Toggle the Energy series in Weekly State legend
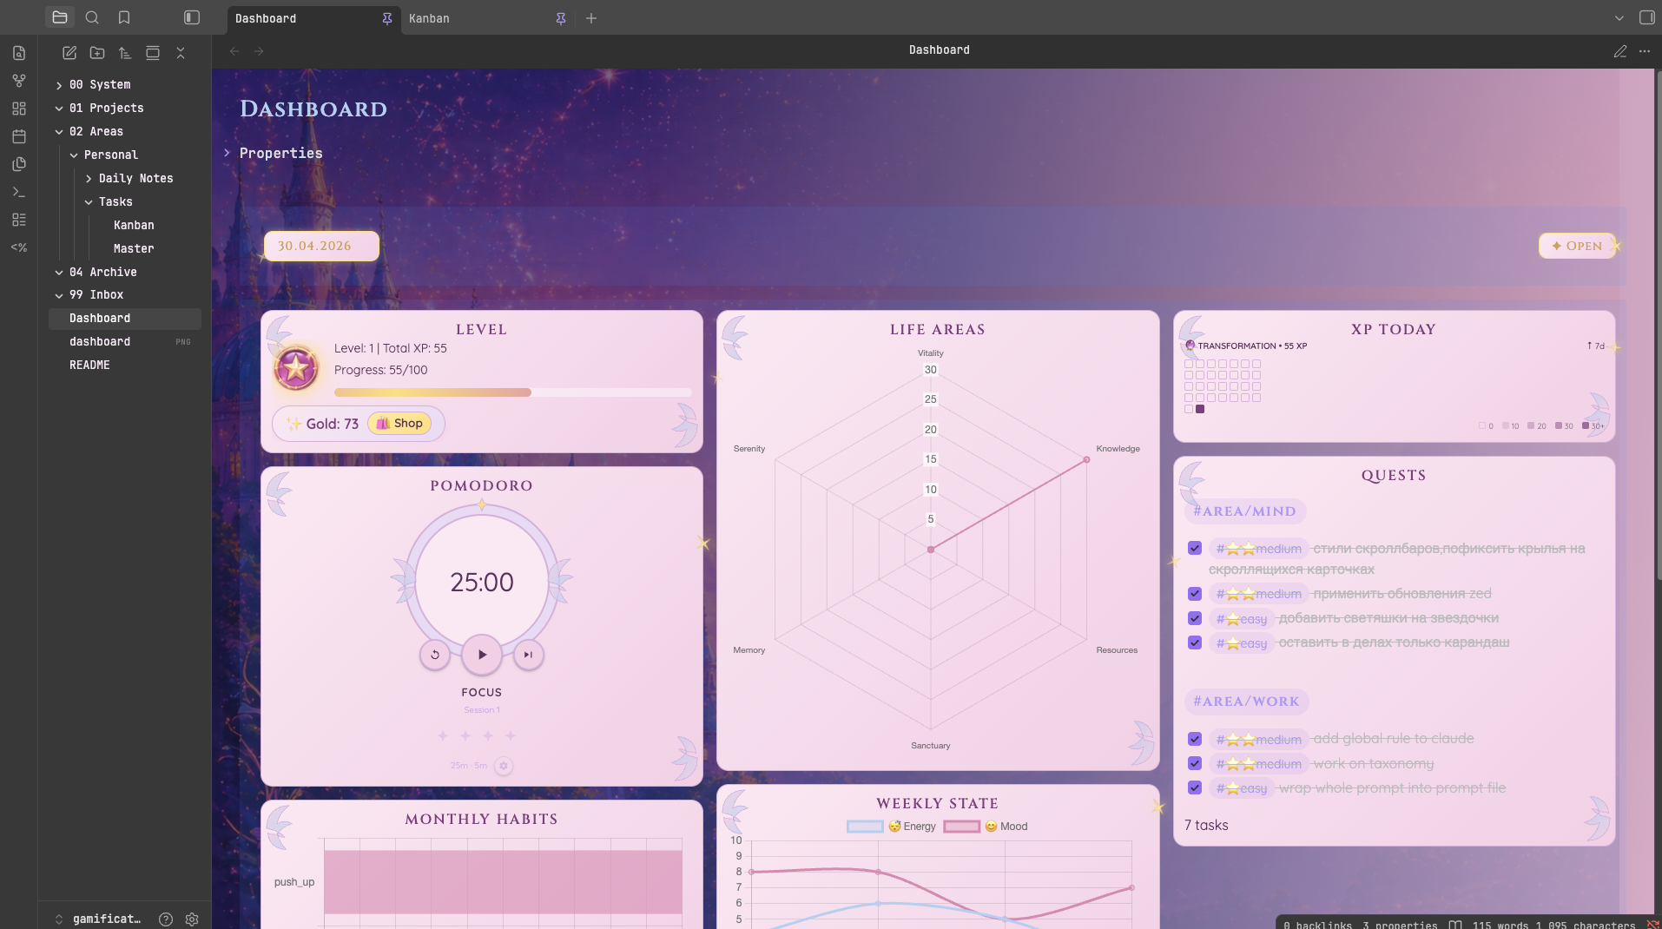The width and height of the screenshot is (1662, 929). pyautogui.click(x=891, y=827)
